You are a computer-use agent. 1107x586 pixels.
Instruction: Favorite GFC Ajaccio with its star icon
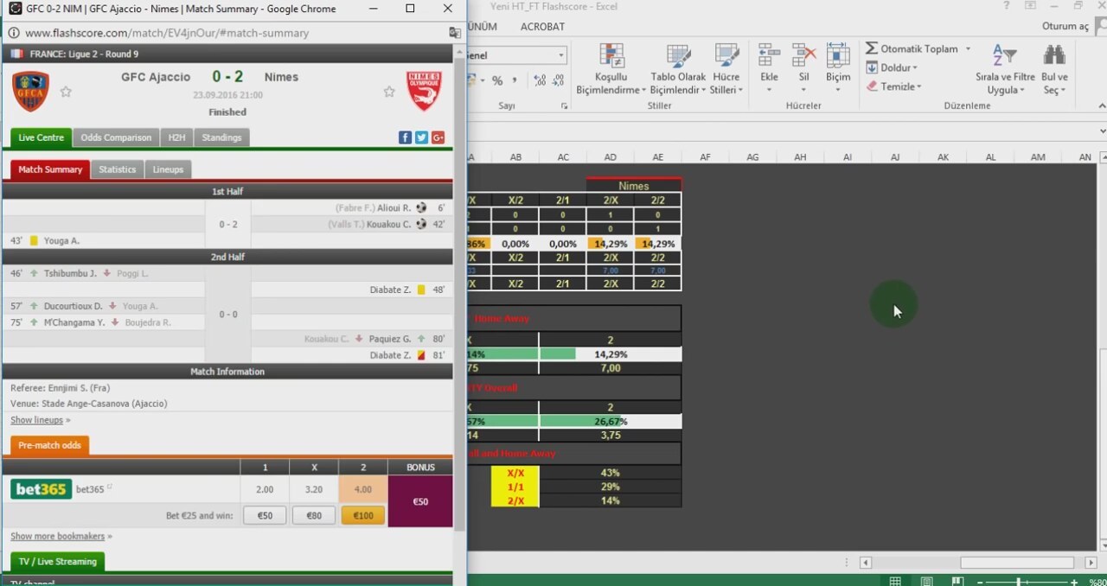pyautogui.click(x=66, y=92)
